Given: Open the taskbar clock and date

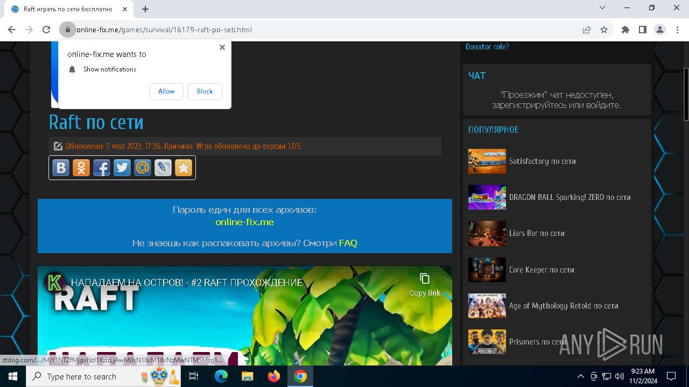Looking at the screenshot, I should click(x=643, y=376).
